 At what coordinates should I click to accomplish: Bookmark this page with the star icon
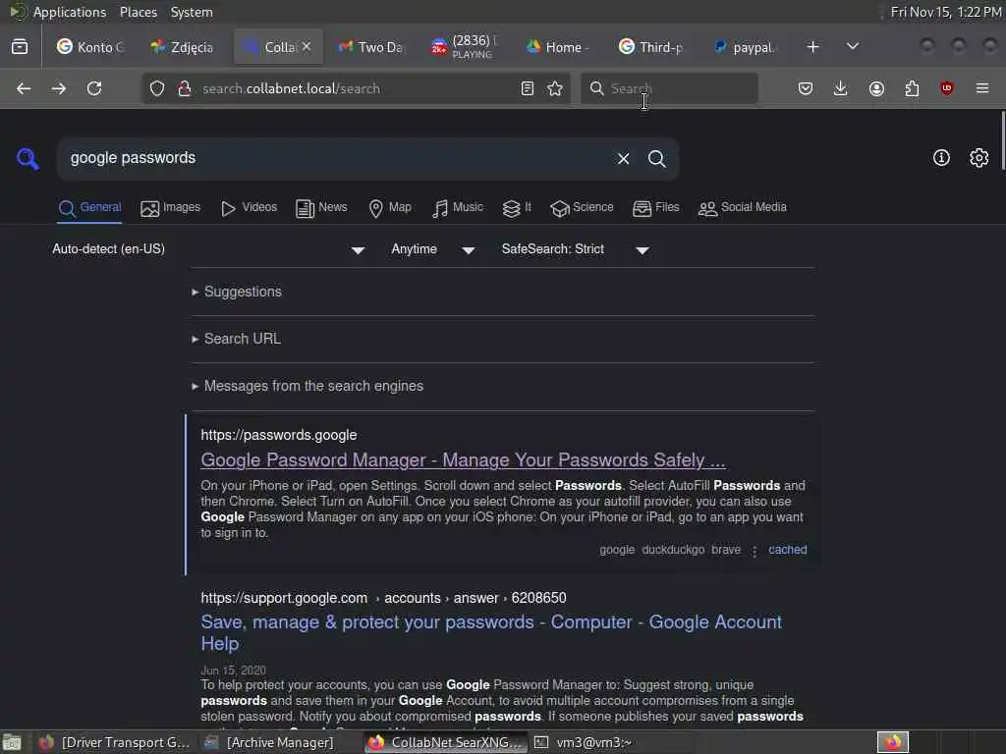[x=555, y=88]
